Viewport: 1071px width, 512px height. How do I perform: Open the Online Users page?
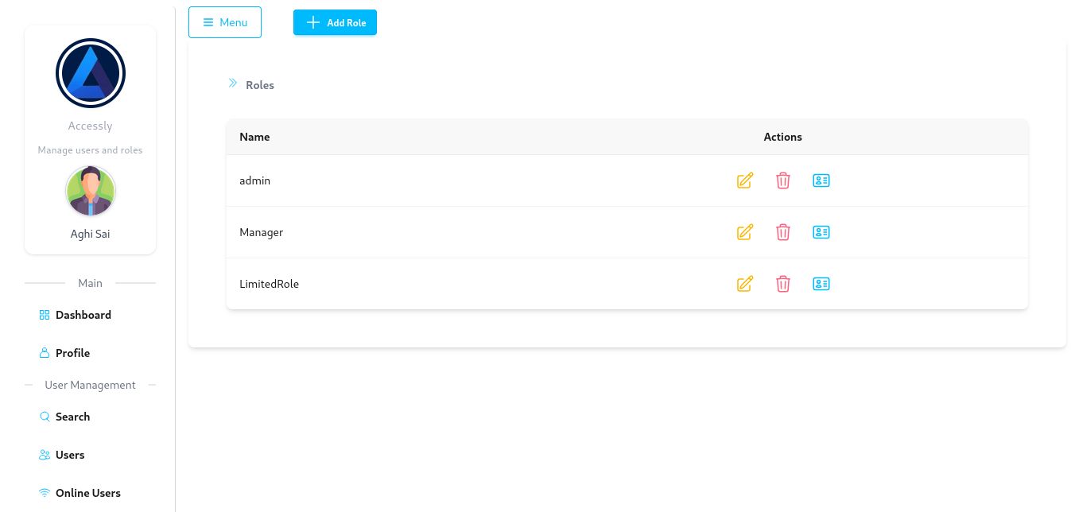click(87, 493)
